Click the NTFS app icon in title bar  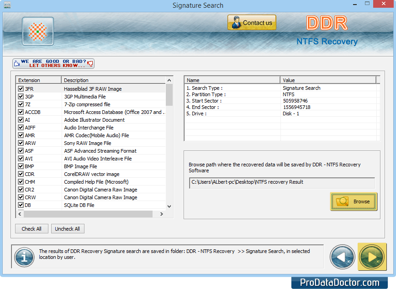7,5
